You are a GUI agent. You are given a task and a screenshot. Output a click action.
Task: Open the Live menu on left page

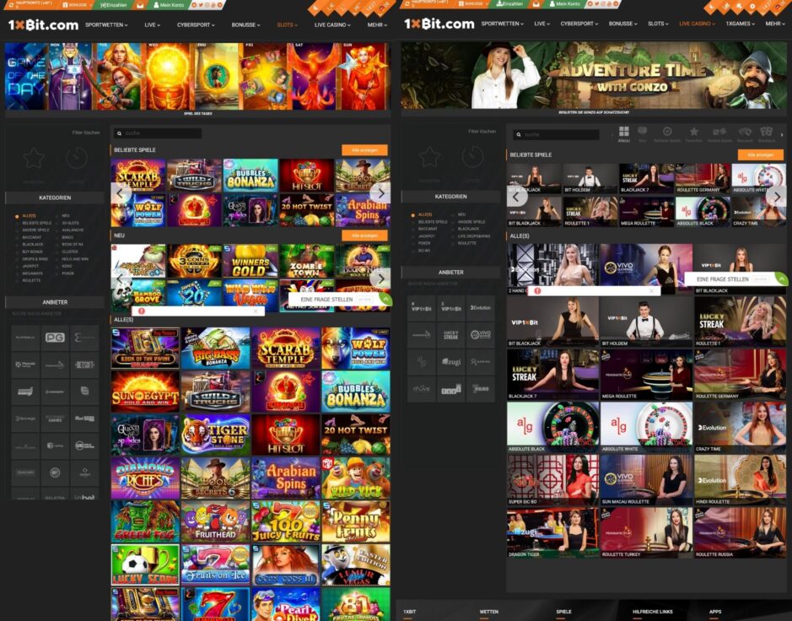[152, 24]
